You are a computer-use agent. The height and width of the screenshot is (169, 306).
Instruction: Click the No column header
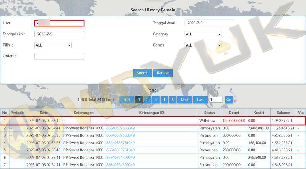(x=5, y=113)
